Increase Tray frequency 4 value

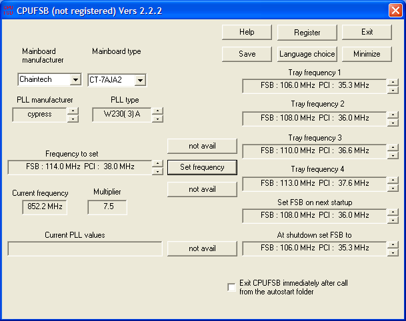(x=393, y=180)
